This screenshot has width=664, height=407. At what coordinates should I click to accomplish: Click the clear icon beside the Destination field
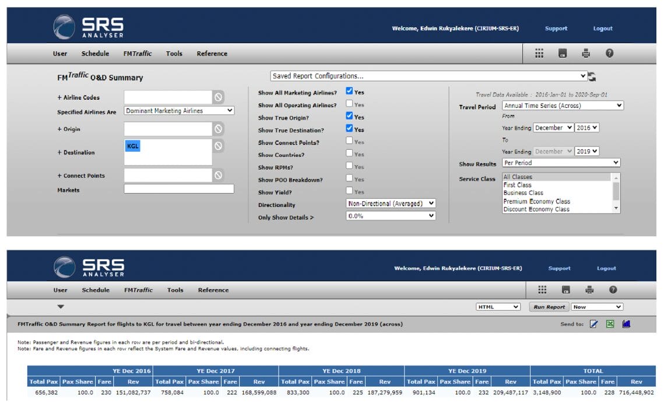point(218,146)
